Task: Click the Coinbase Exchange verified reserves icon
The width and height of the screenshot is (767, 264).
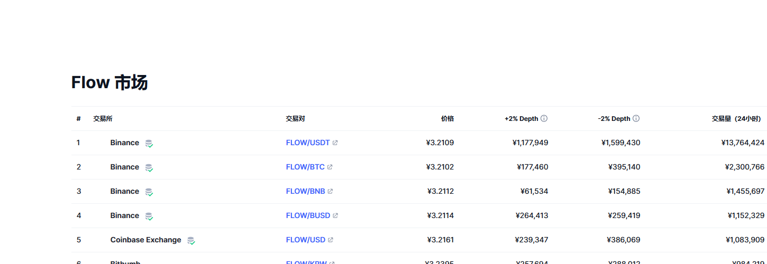Action: pyautogui.click(x=191, y=240)
